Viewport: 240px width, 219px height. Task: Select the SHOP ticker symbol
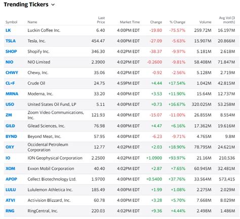(11, 51)
